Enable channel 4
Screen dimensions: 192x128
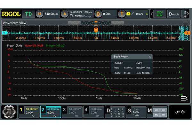[x=86, y=111]
